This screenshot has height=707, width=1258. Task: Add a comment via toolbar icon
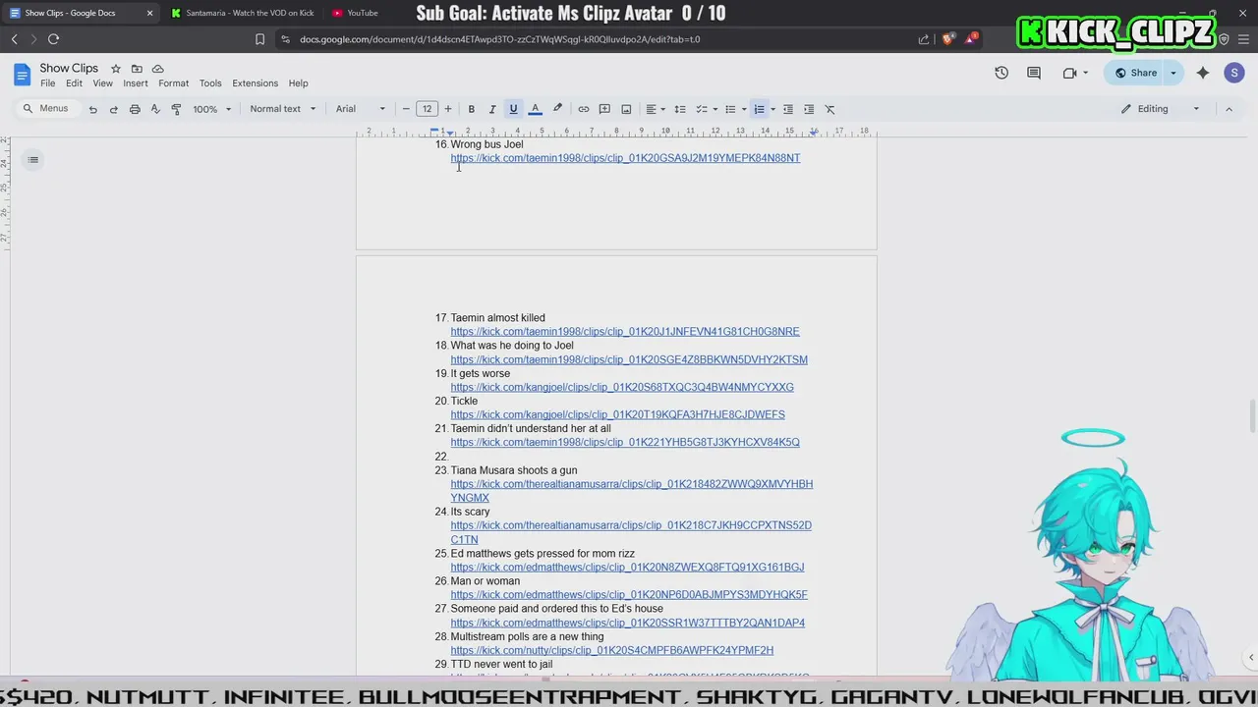pyautogui.click(x=604, y=109)
